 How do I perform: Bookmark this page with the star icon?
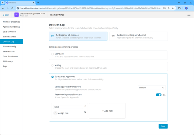pyautogui.click(x=173, y=8)
